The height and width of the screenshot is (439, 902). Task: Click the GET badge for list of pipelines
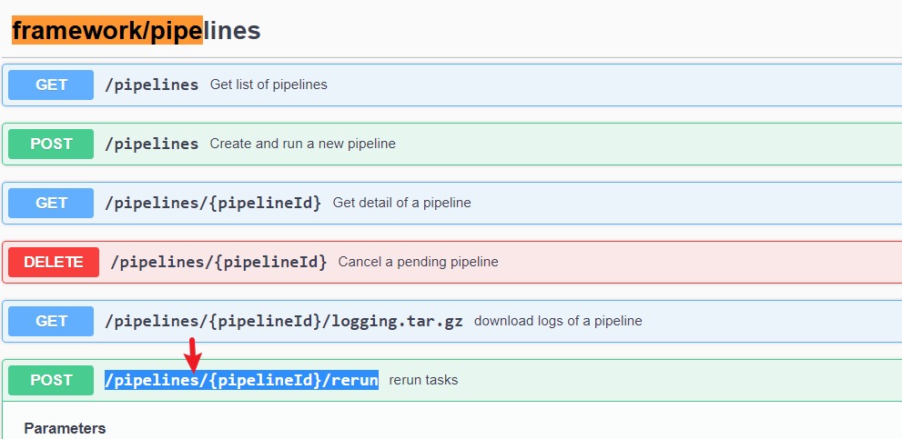(x=51, y=85)
